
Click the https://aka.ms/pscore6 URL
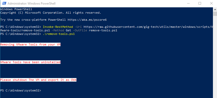pyautogui.click(x=87, y=20)
